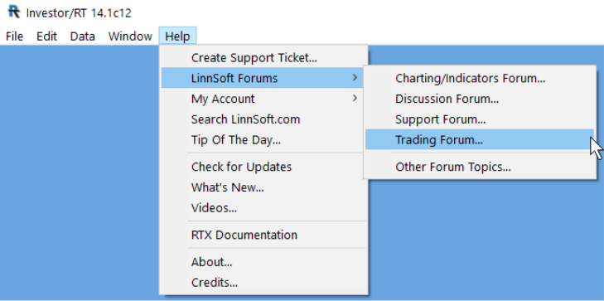Screen dimensions: 604x301
Task: Close the open Help menu
Action: coord(177,36)
